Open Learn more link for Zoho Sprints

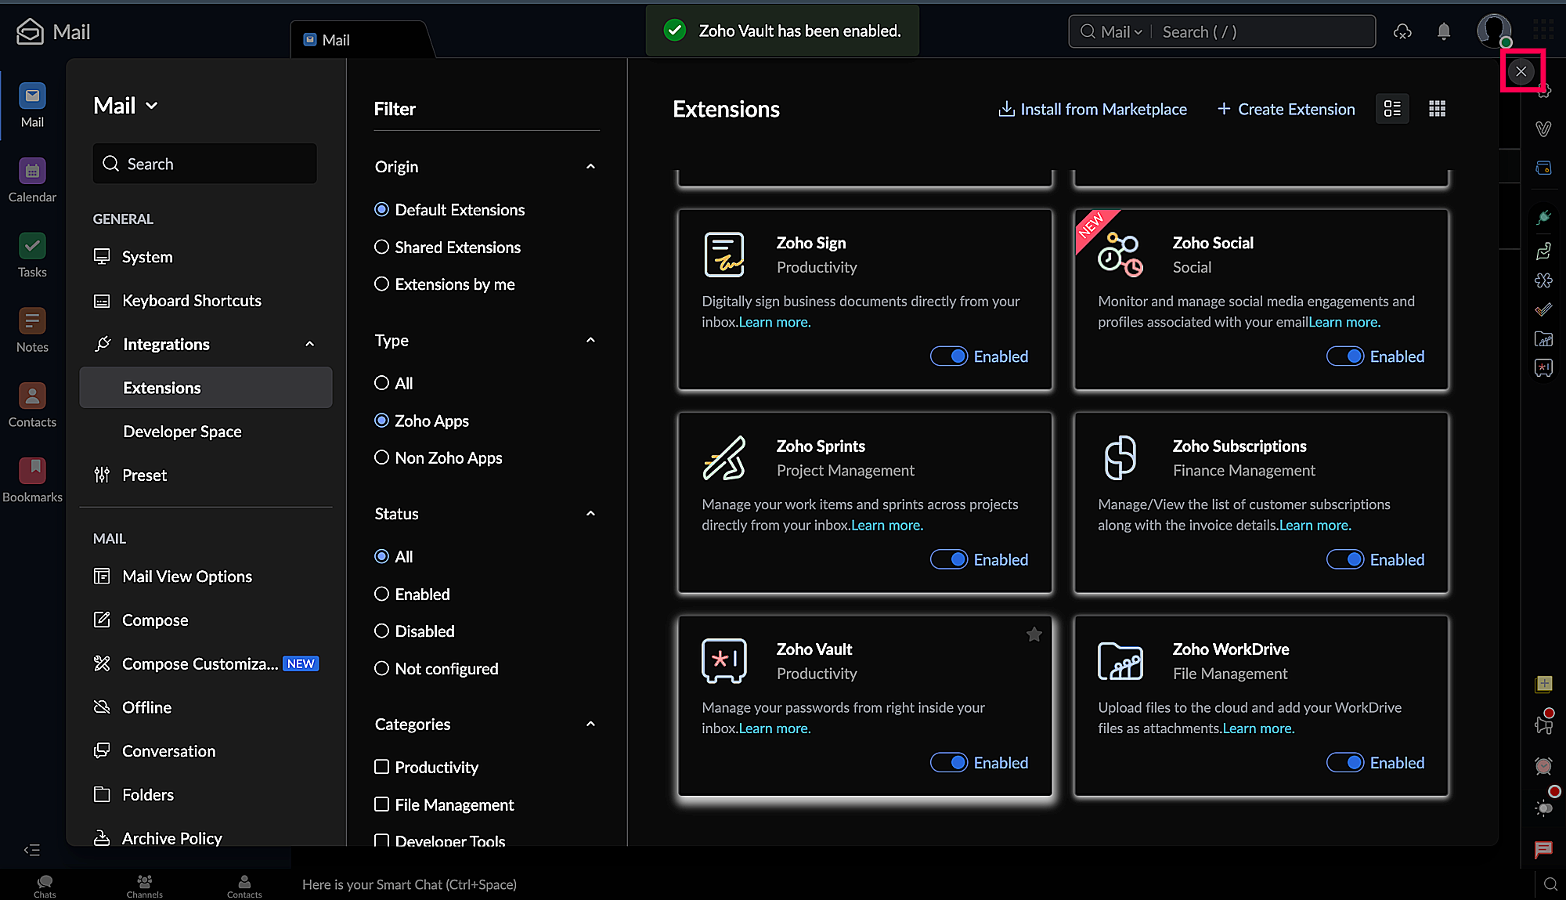[887, 525]
